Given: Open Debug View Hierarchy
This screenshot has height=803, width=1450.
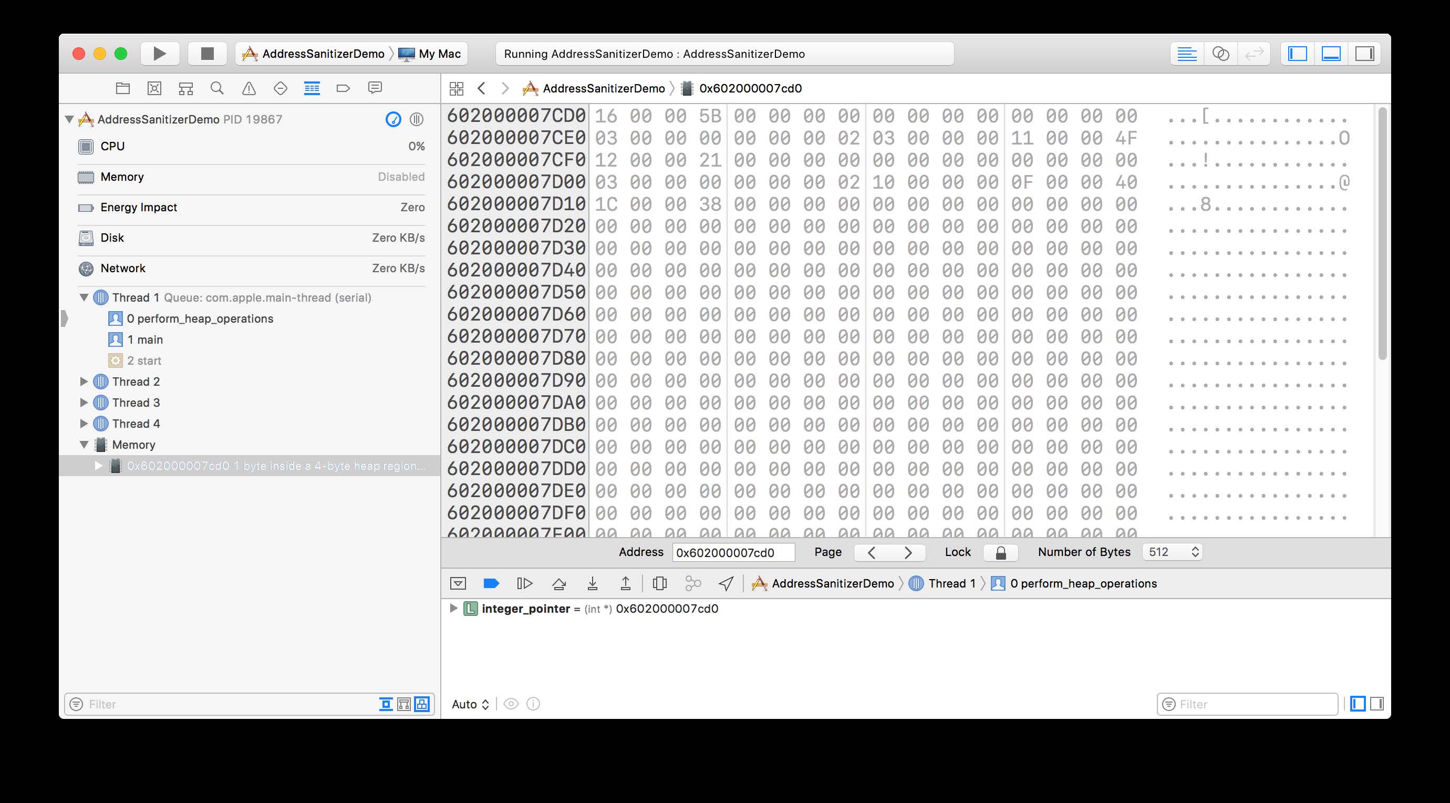Looking at the screenshot, I should coord(660,583).
